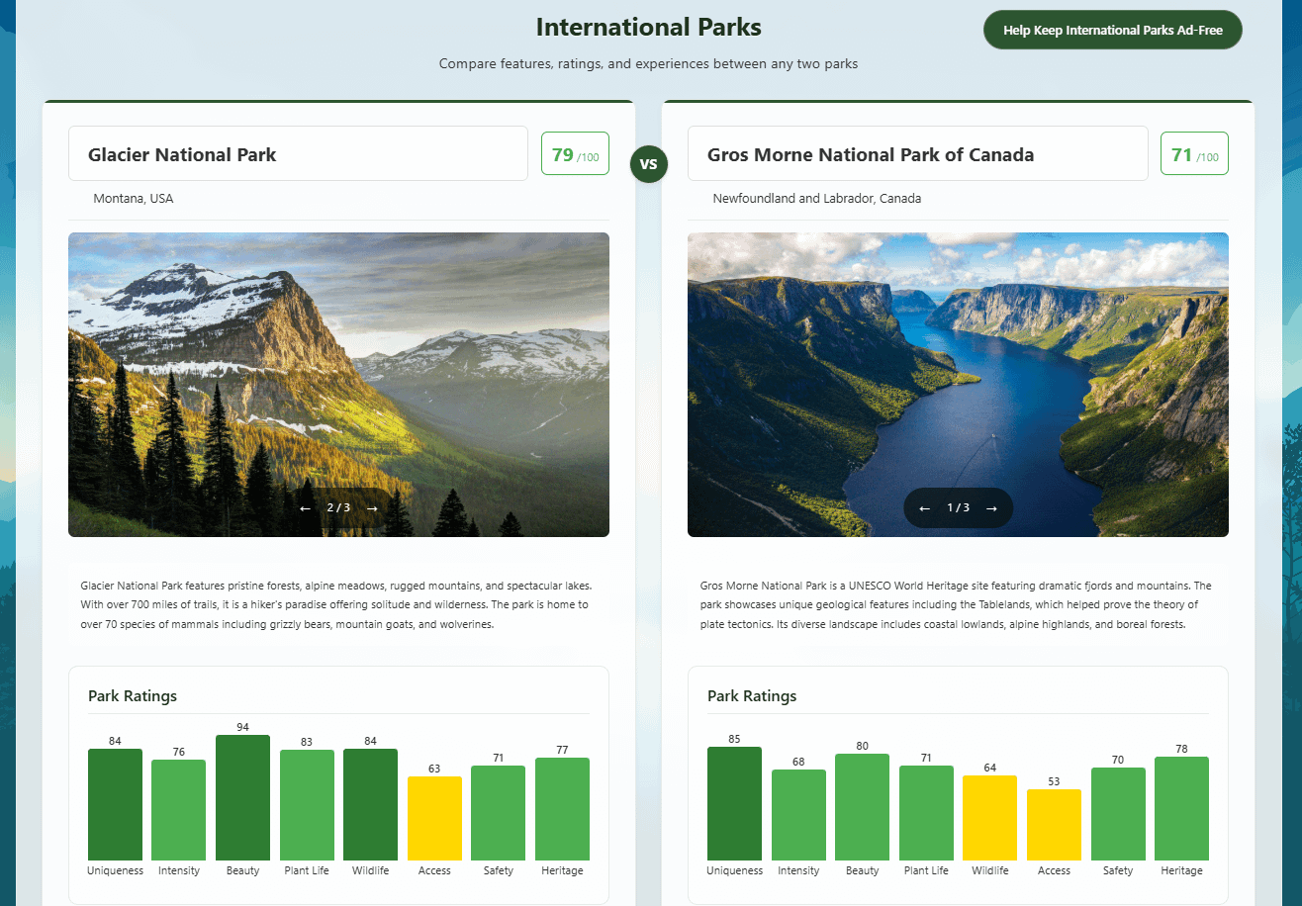This screenshot has height=906, width=1302.
Task: Click the 79/100 score badge for Glacier
Action: [575, 153]
